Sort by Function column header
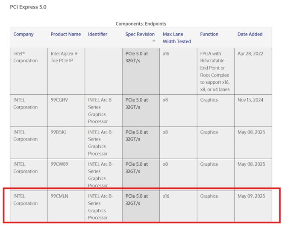This screenshot has width=282, height=228. pyautogui.click(x=209, y=34)
